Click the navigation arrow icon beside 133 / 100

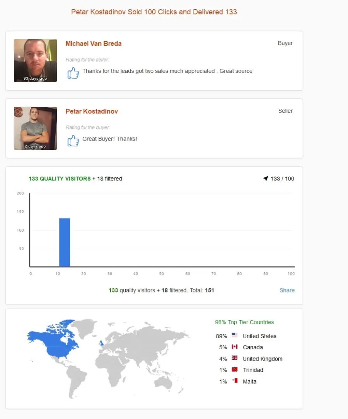pyautogui.click(x=266, y=179)
